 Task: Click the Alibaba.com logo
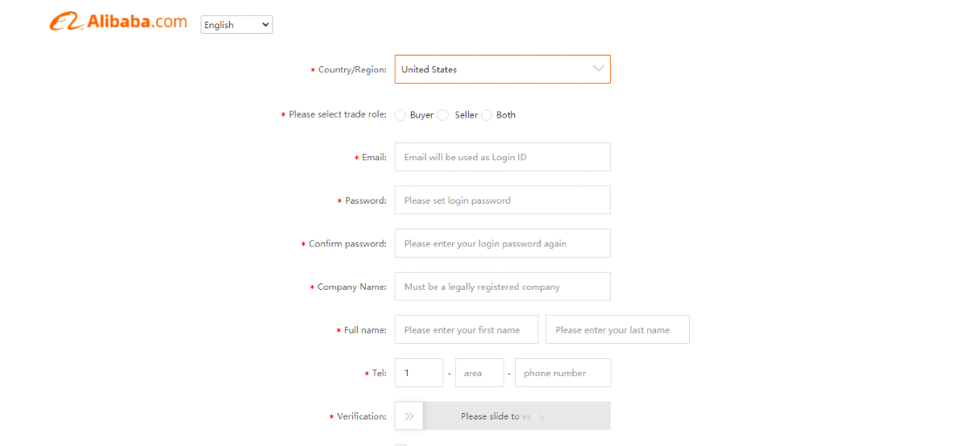(x=118, y=23)
